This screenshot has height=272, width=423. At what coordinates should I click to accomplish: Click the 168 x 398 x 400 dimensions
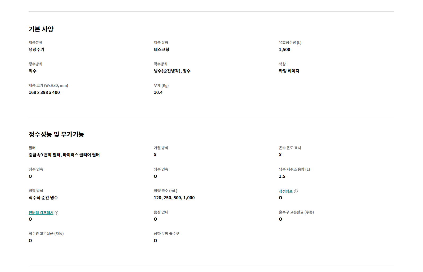click(x=44, y=92)
